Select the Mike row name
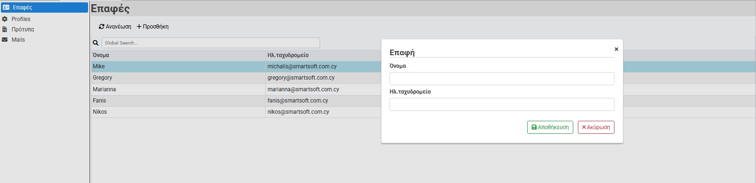756x183 pixels. click(99, 66)
